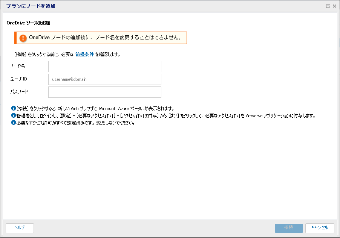This screenshot has width=340, height=238.
Task: Focus the ノード名 input field
Action: click(x=105, y=67)
